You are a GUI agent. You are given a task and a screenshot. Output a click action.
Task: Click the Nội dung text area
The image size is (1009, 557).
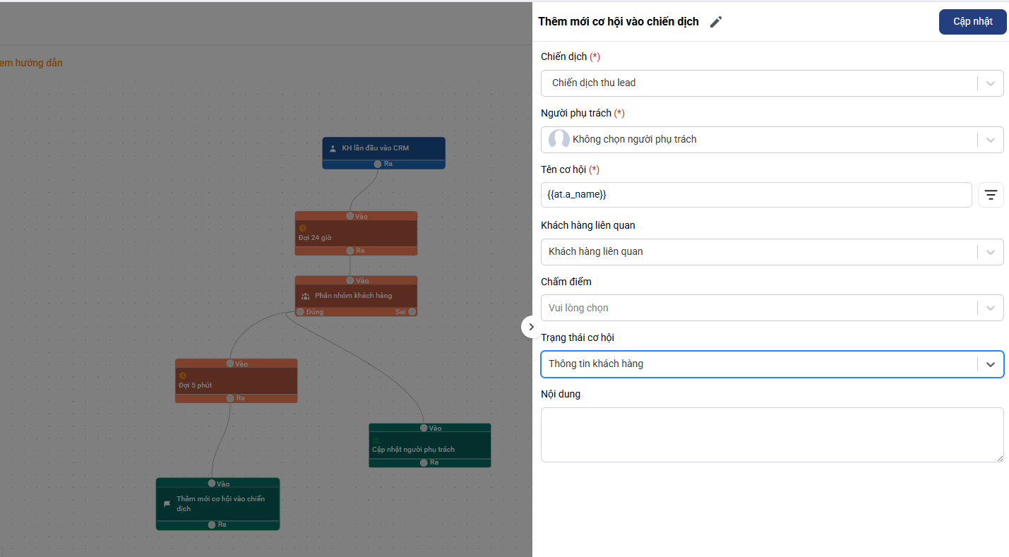click(772, 435)
